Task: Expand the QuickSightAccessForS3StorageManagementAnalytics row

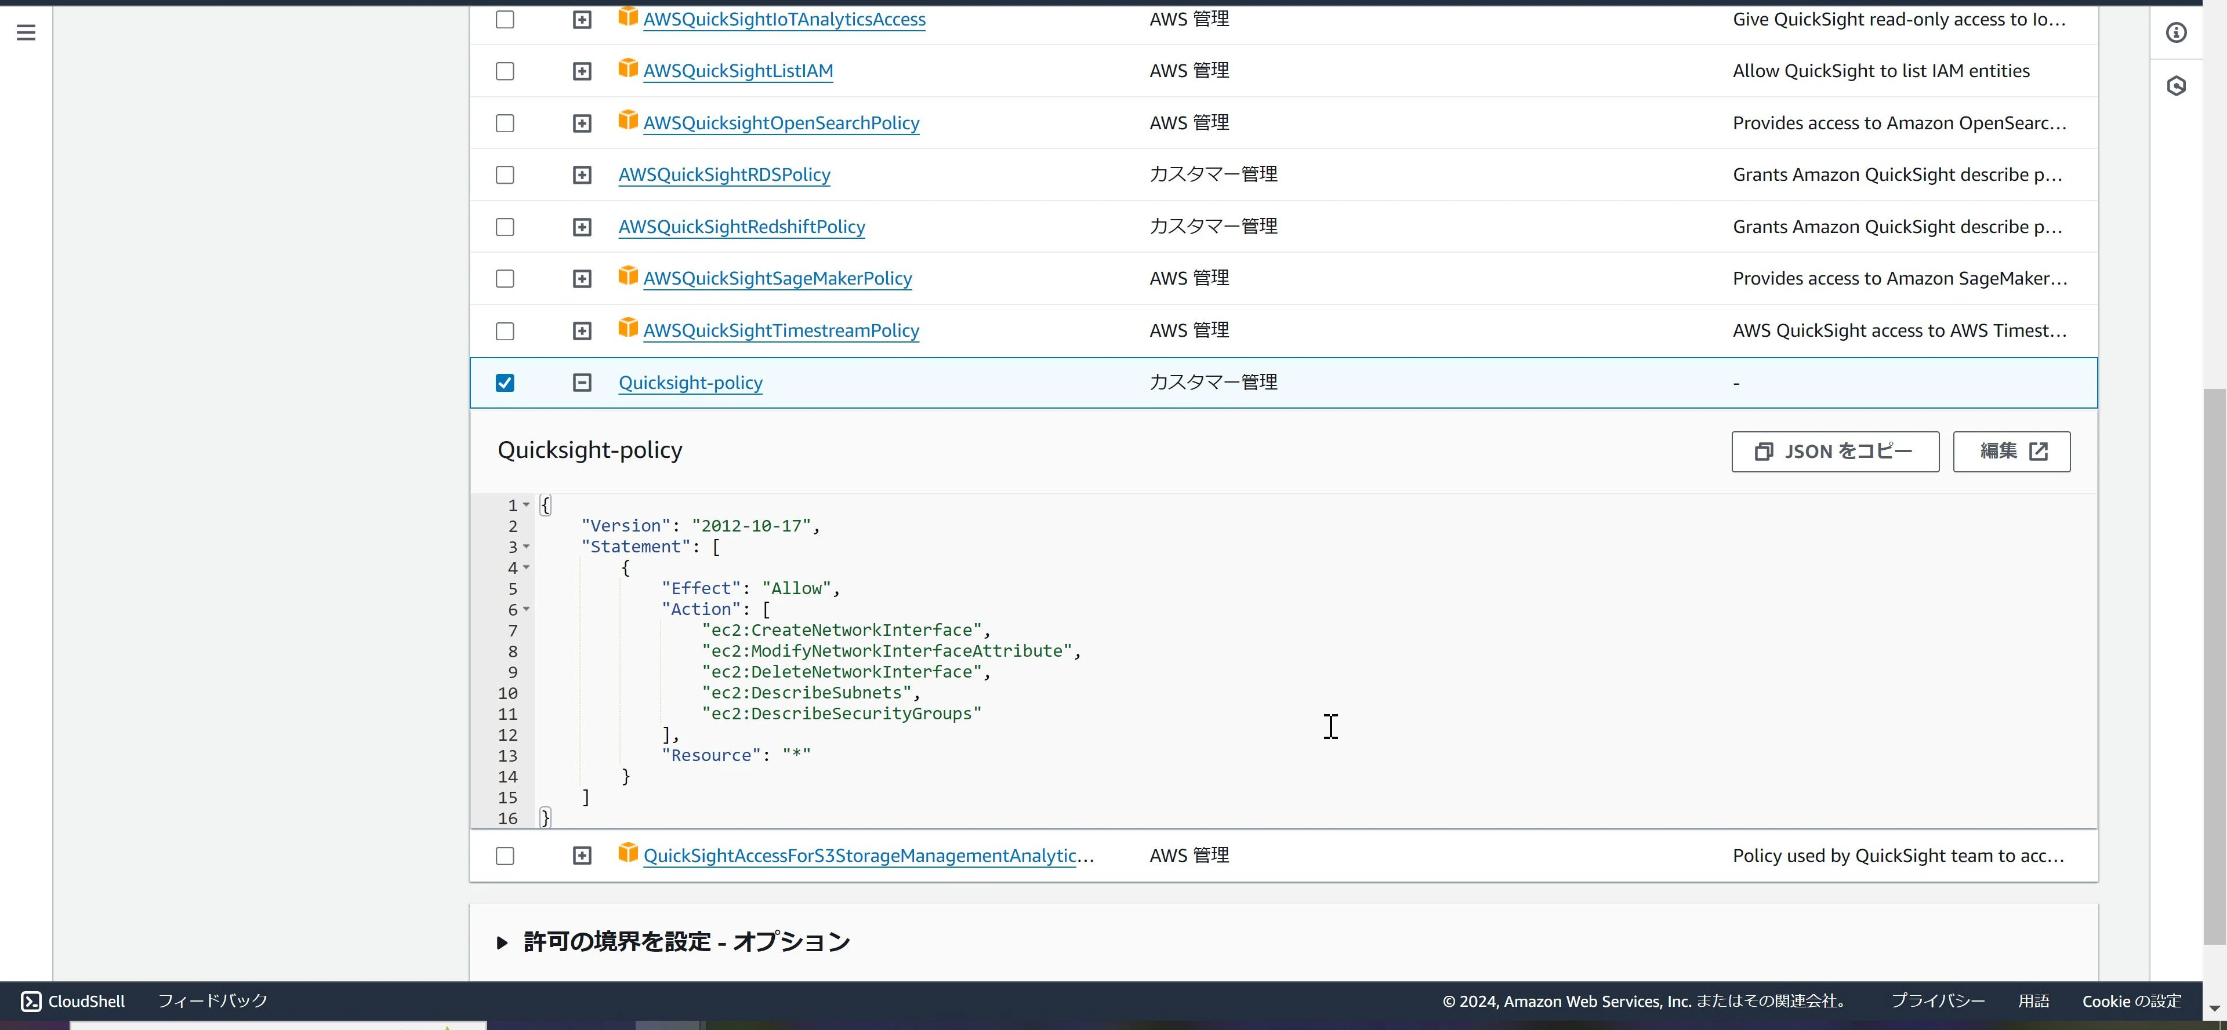Action: [582, 856]
